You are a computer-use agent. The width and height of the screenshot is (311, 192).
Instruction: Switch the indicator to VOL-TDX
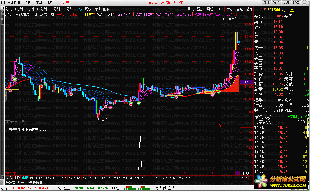coord(115,178)
